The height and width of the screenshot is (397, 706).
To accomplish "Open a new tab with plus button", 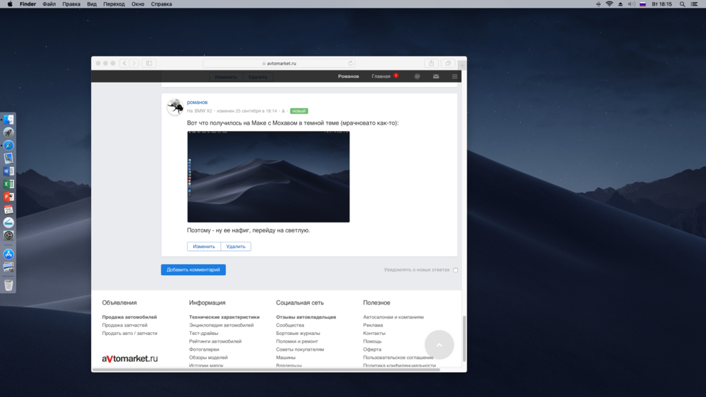I will click(x=462, y=65).
